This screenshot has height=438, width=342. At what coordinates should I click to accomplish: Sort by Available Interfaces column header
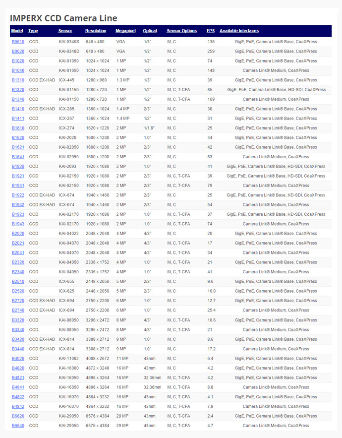pyautogui.click(x=239, y=31)
